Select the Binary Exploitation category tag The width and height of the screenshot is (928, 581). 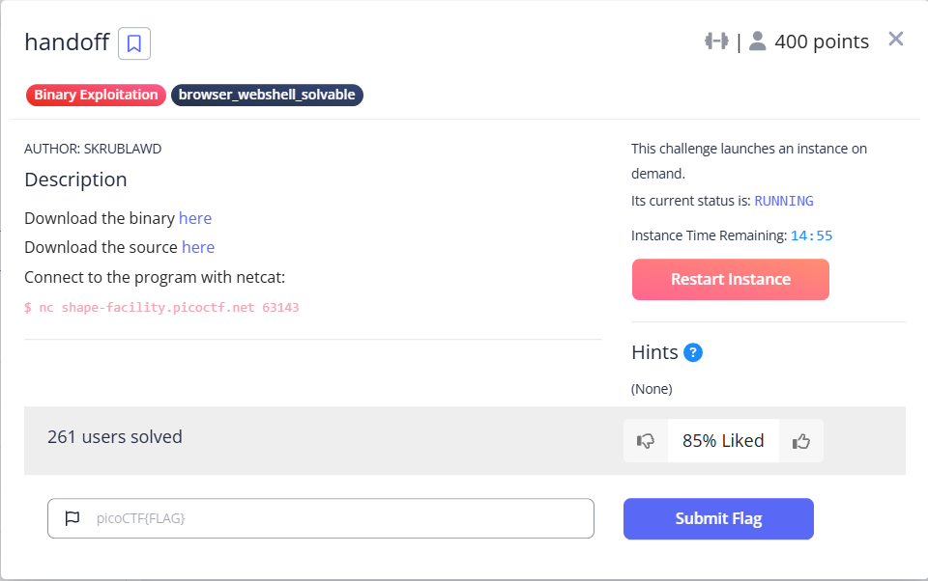pos(96,96)
